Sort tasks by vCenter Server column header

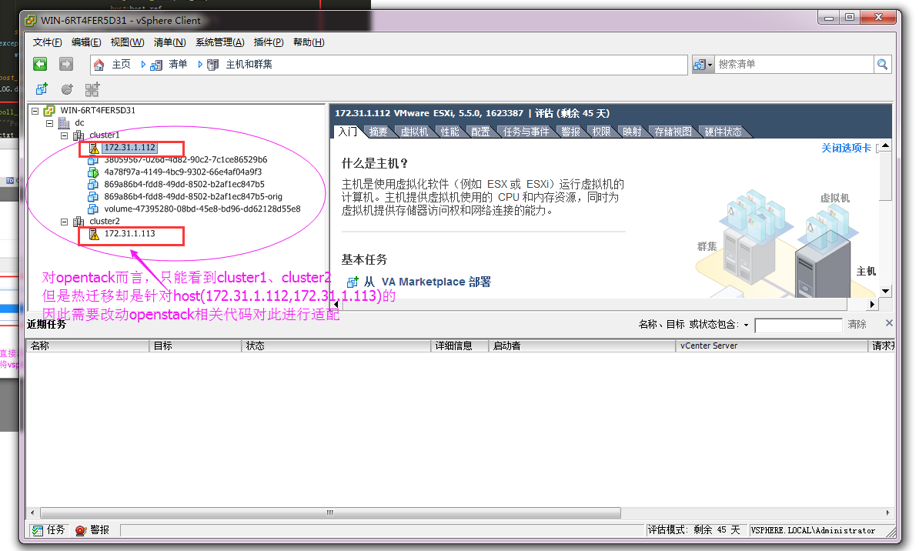tap(771, 346)
